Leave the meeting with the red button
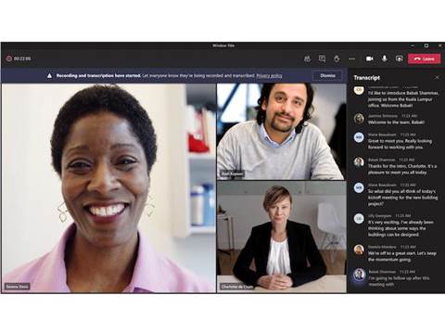The height and width of the screenshot is (334, 445). tap(424, 58)
